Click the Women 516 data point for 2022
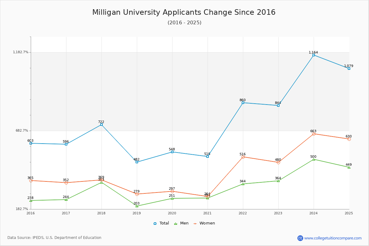 click(243, 157)
